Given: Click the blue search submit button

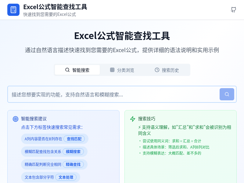Looking at the screenshot, I should pyautogui.click(x=227, y=94).
